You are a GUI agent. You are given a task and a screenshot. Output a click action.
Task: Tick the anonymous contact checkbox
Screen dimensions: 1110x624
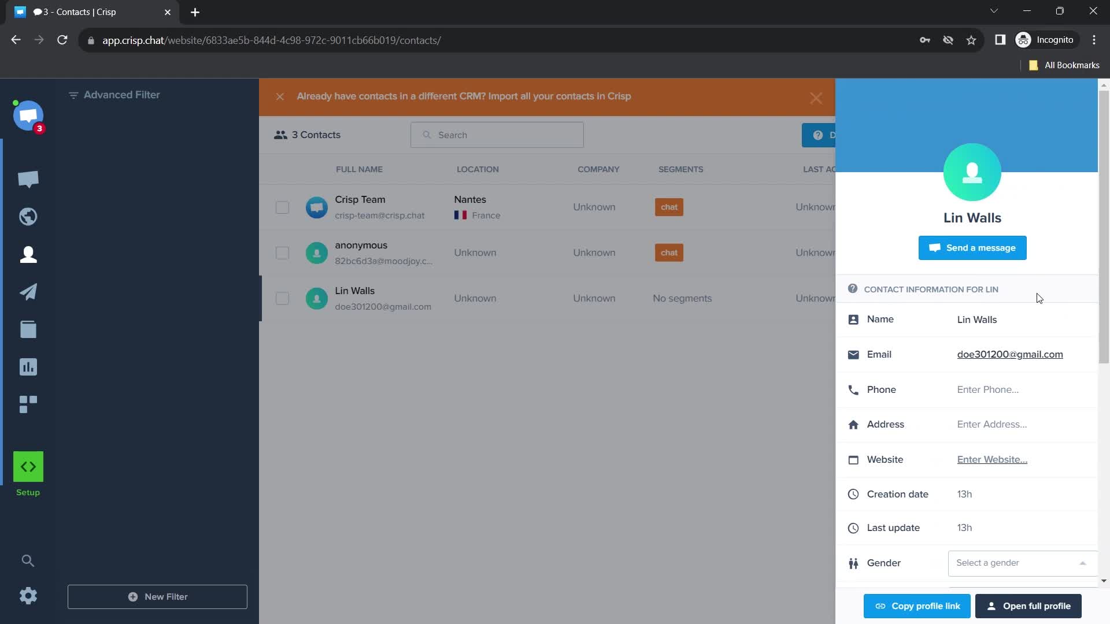(282, 252)
